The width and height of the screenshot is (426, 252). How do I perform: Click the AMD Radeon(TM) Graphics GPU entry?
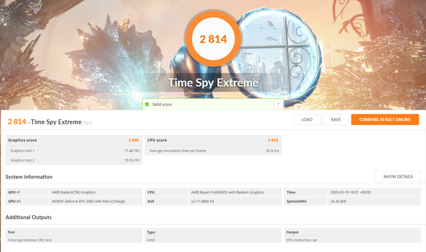(x=74, y=192)
